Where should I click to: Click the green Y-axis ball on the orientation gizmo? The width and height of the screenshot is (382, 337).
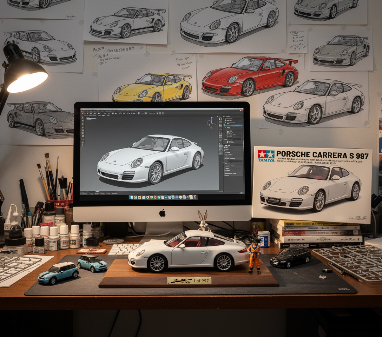[212, 118]
